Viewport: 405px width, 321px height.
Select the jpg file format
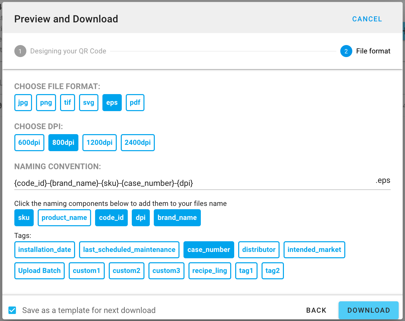(x=23, y=102)
